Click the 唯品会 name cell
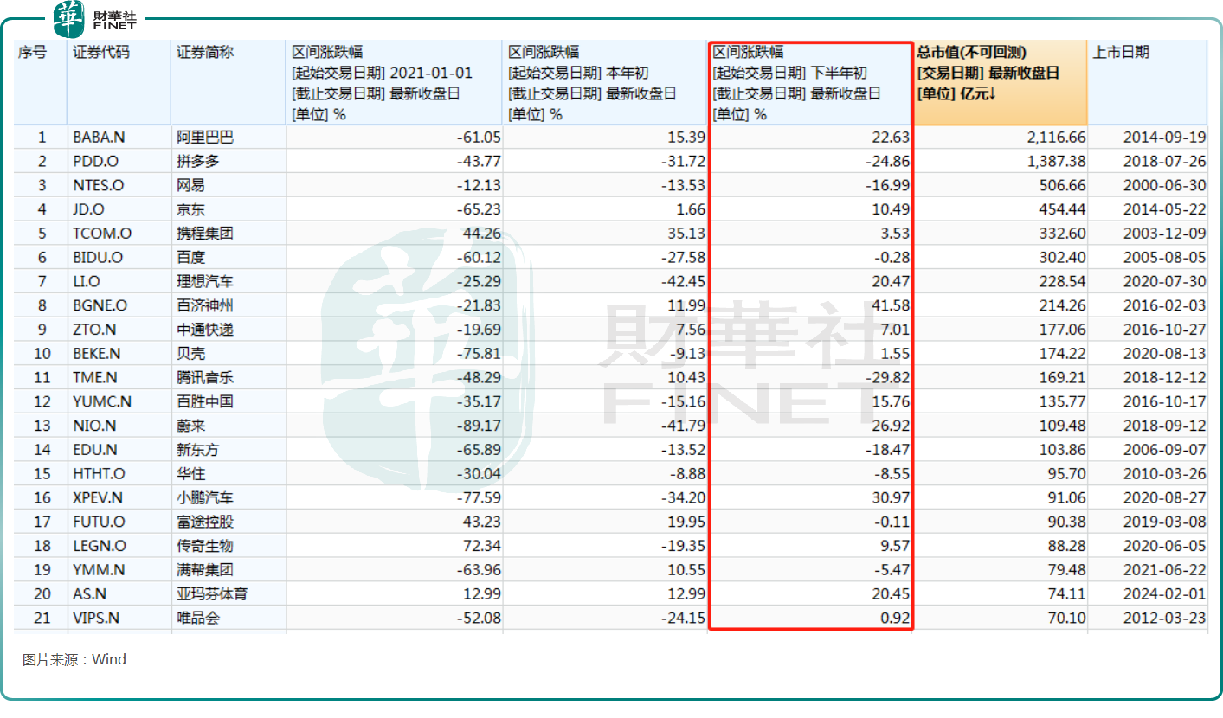1223x718 pixels. point(229,619)
